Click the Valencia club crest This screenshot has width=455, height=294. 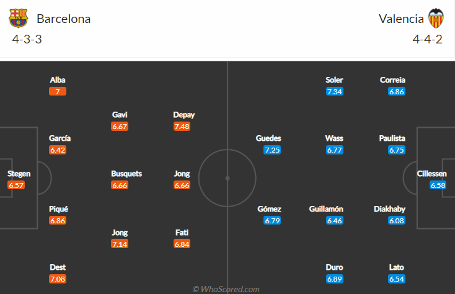point(436,18)
